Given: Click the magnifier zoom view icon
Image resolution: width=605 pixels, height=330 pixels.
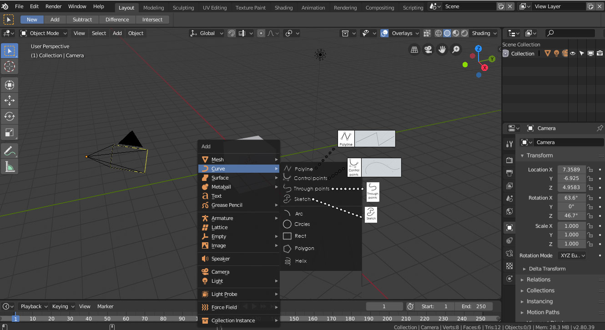Looking at the screenshot, I should point(455,50).
